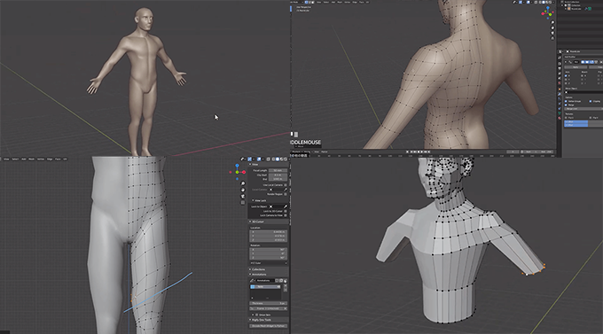This screenshot has width=603, height=334.
Task: Choose solid shading in the leg viewport header
Action: (278, 159)
